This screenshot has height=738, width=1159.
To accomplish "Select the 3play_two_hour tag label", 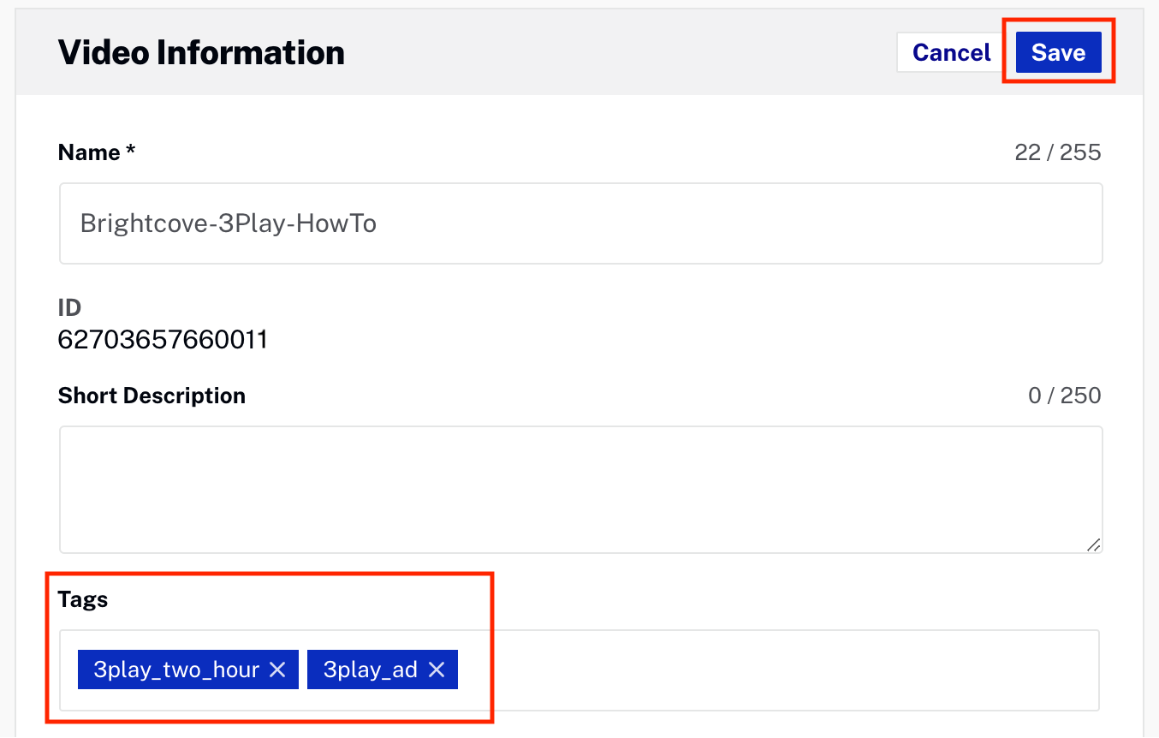I will coord(176,670).
